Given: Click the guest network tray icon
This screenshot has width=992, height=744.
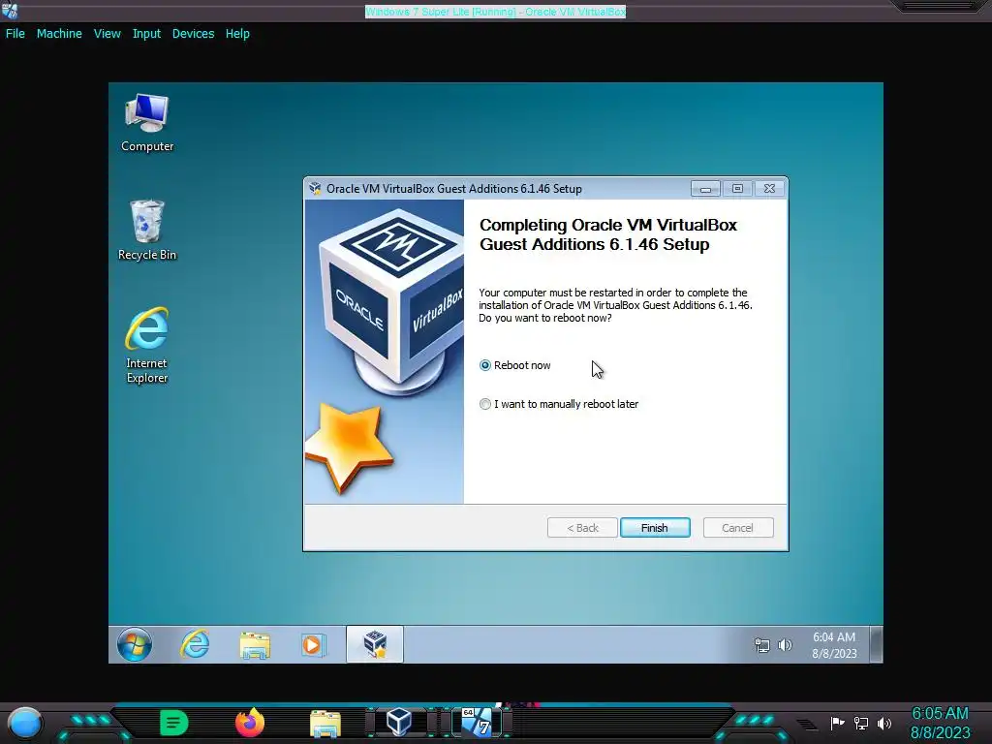Looking at the screenshot, I should (761, 645).
